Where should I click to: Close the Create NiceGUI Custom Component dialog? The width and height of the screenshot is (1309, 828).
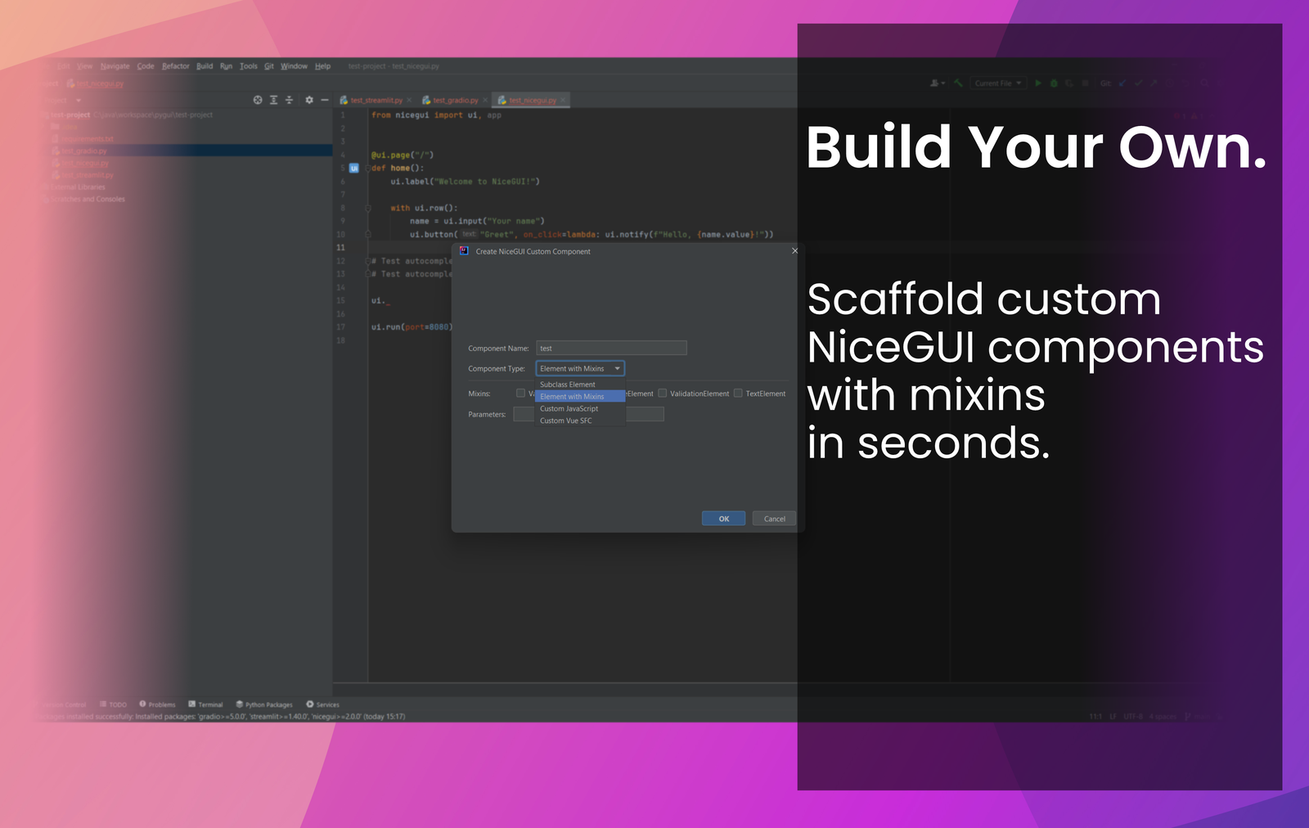click(794, 251)
